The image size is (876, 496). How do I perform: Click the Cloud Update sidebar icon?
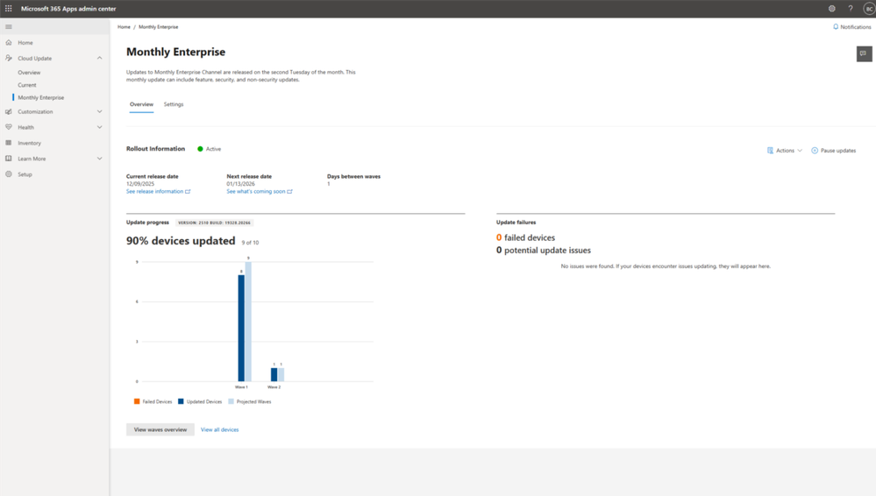pos(9,58)
